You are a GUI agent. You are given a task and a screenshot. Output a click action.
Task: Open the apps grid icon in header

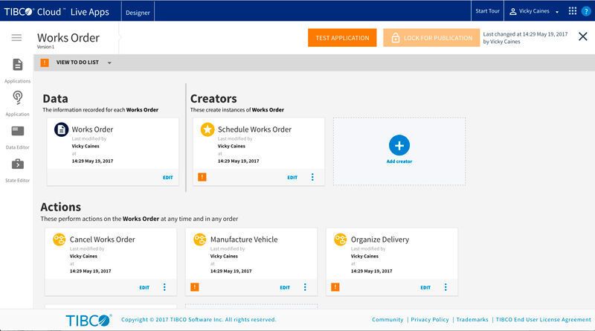[x=573, y=11]
